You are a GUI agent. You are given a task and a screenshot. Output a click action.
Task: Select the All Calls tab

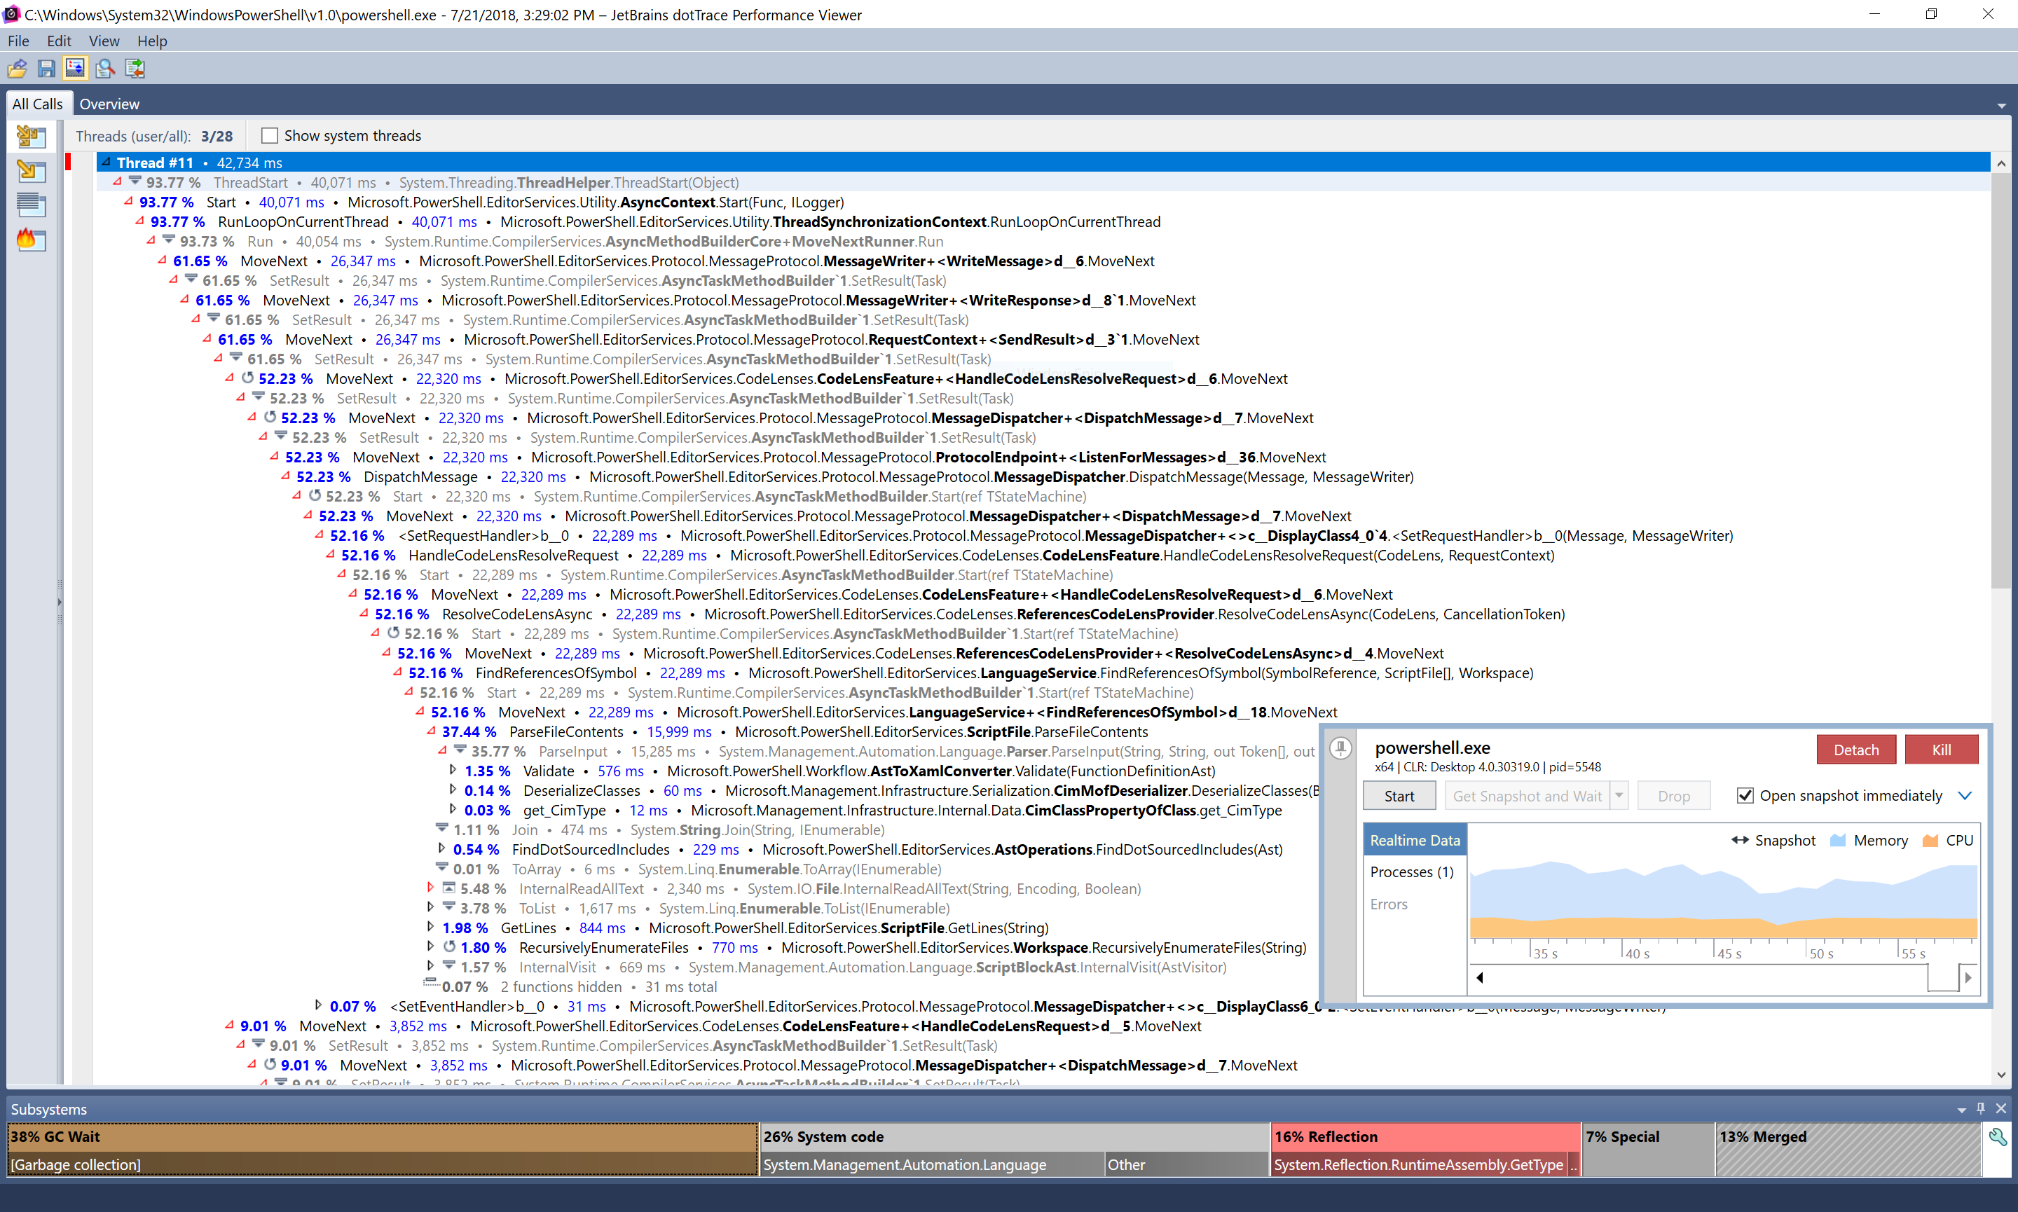tap(38, 104)
